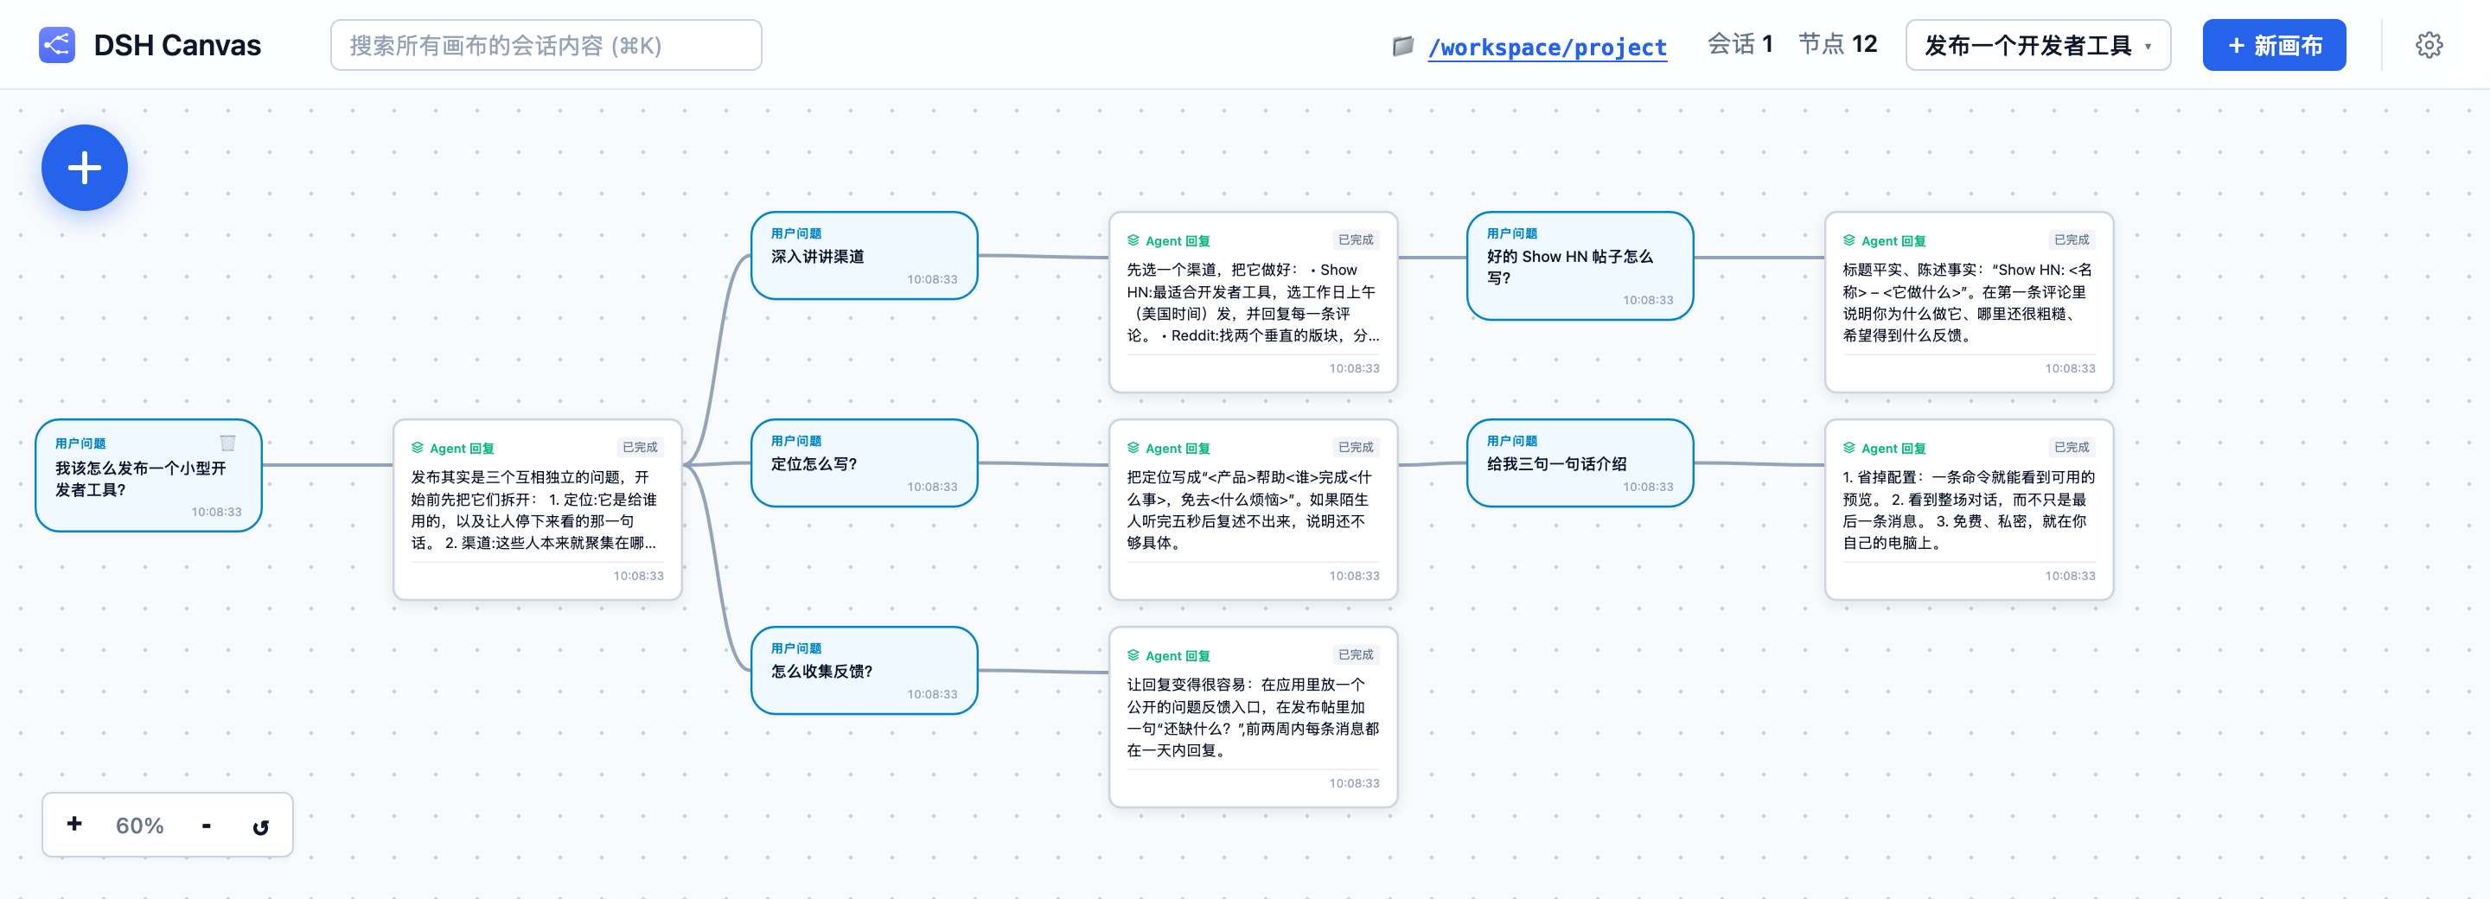Click the blue round add node button

tap(84, 167)
